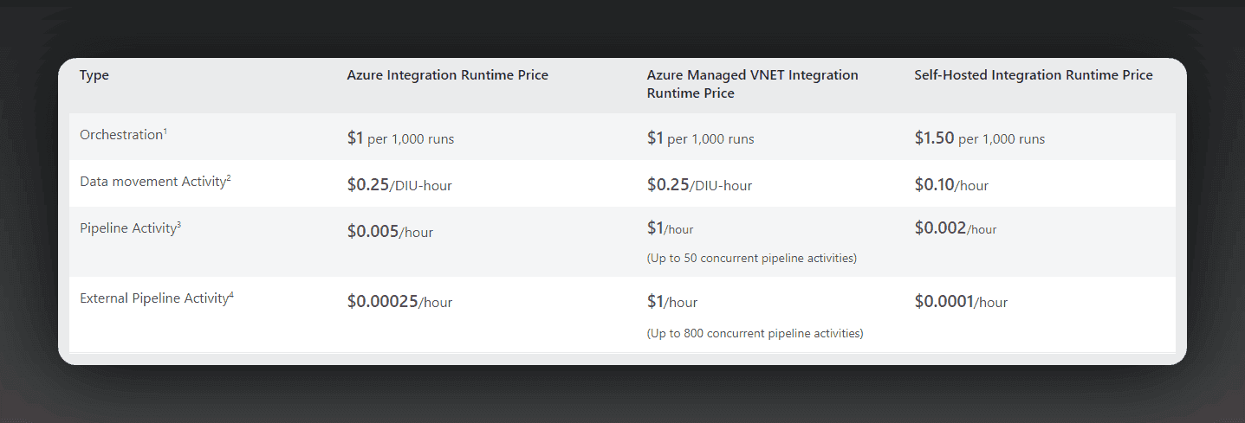This screenshot has height=423, width=1245.
Task: Click the "$0.002/hour" Self-Hosted price
Action: coord(955,228)
